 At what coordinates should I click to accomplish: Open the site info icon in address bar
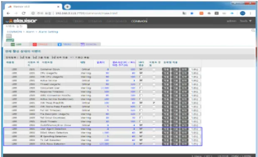coord(33,13)
